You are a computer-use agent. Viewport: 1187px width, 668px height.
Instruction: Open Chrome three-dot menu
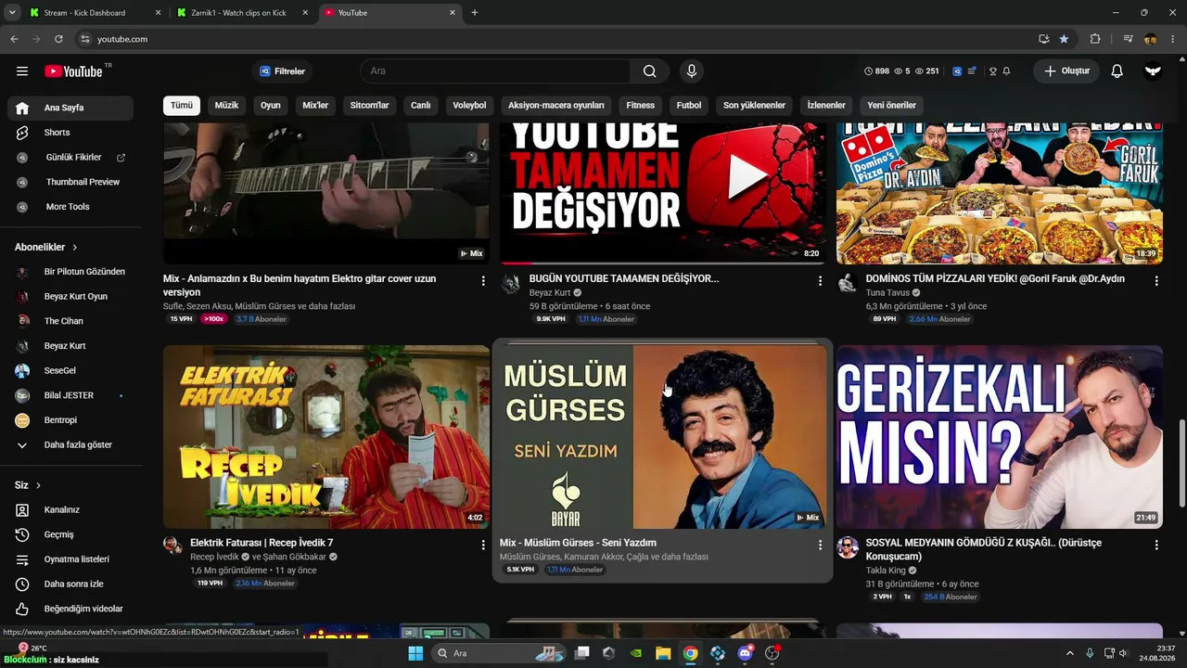point(1173,39)
